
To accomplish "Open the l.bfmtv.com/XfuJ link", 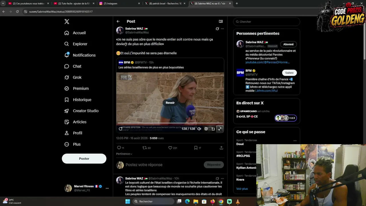I will tap(266, 91).
